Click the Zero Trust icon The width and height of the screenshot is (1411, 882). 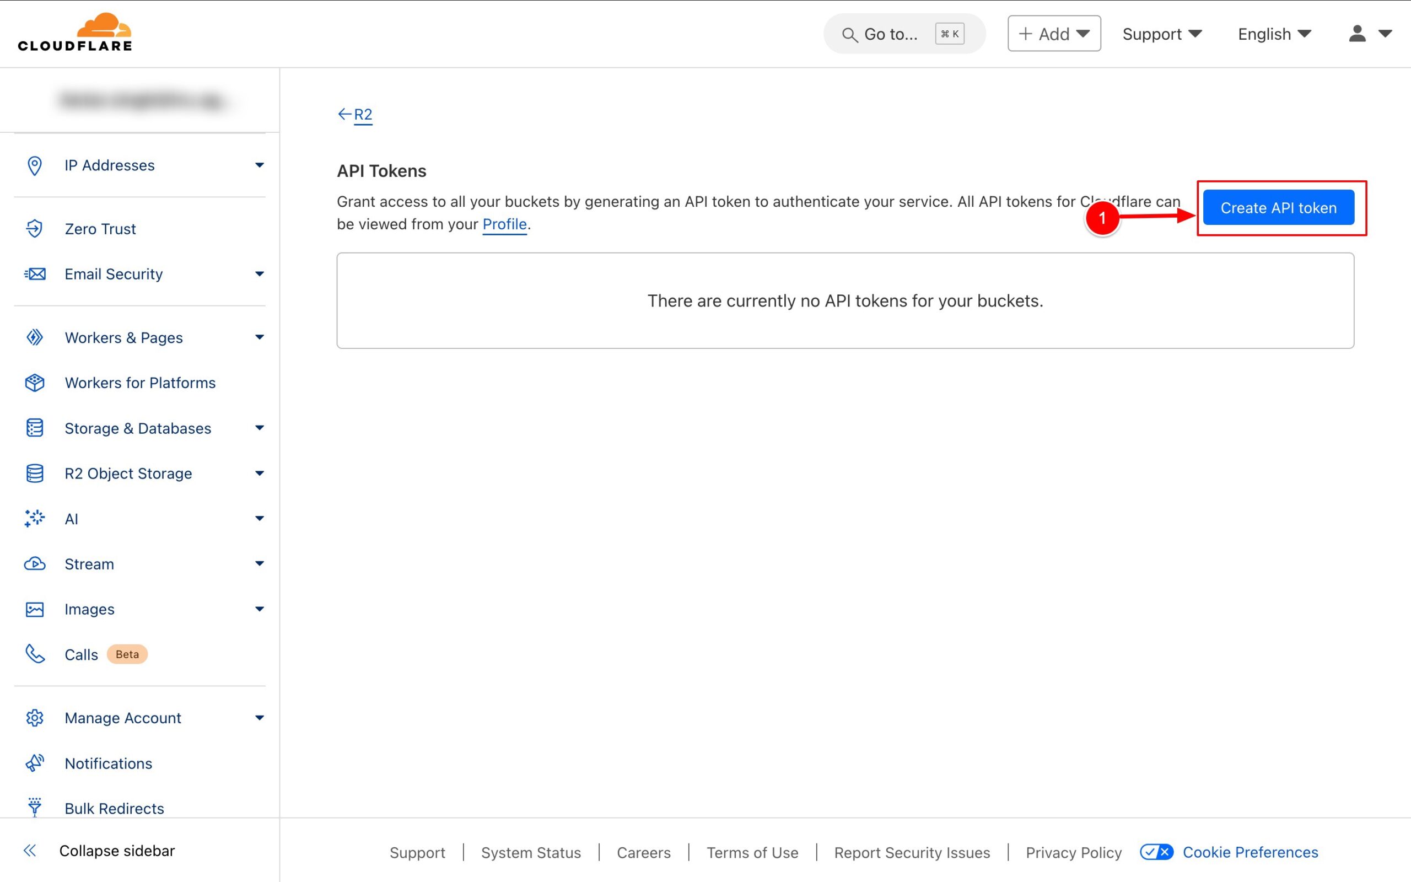pyautogui.click(x=34, y=229)
